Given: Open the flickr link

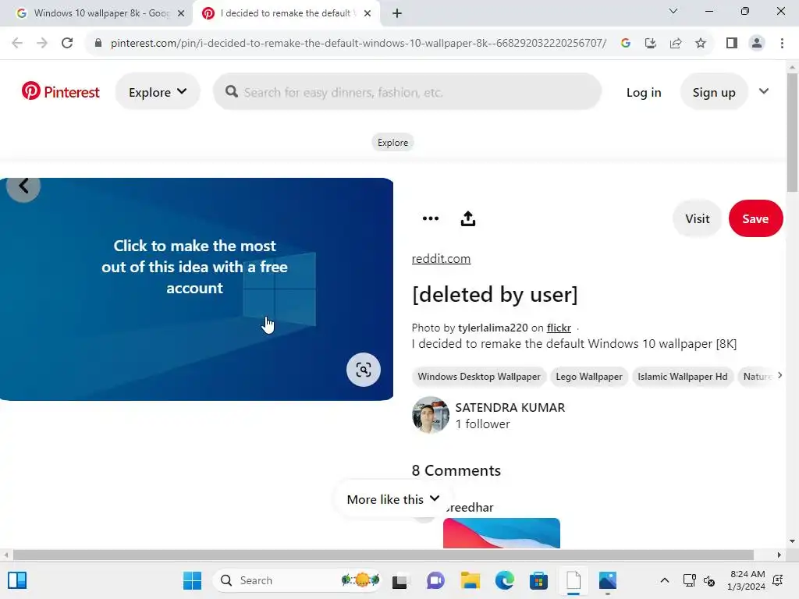Looking at the screenshot, I should point(559,328).
